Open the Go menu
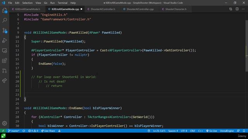This screenshot has height=139, width=248. click(x=46, y=3)
